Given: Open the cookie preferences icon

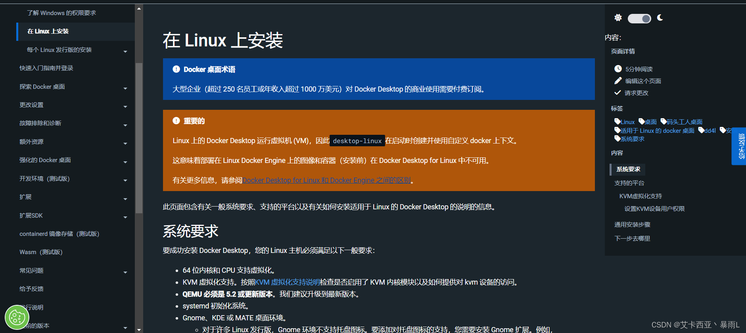Looking at the screenshot, I should tap(17, 317).
